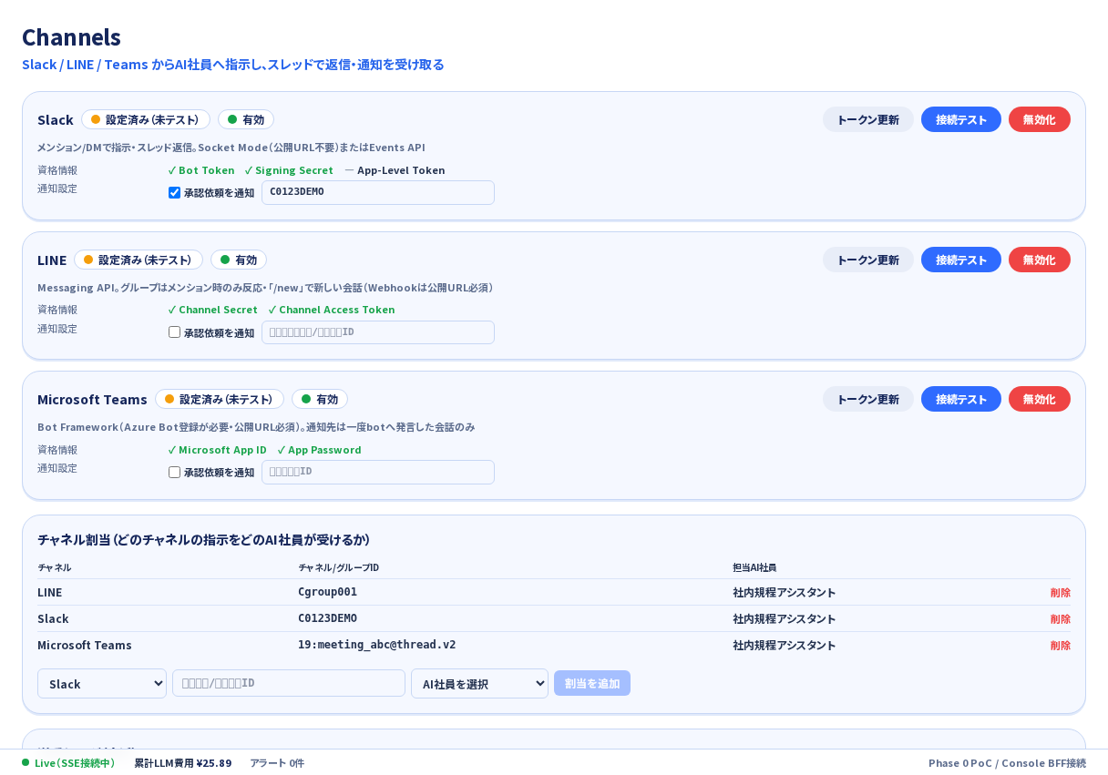Click C0123DEMO cell in assignment table
Viewport: 1108px width, 775px height.
pos(327,618)
